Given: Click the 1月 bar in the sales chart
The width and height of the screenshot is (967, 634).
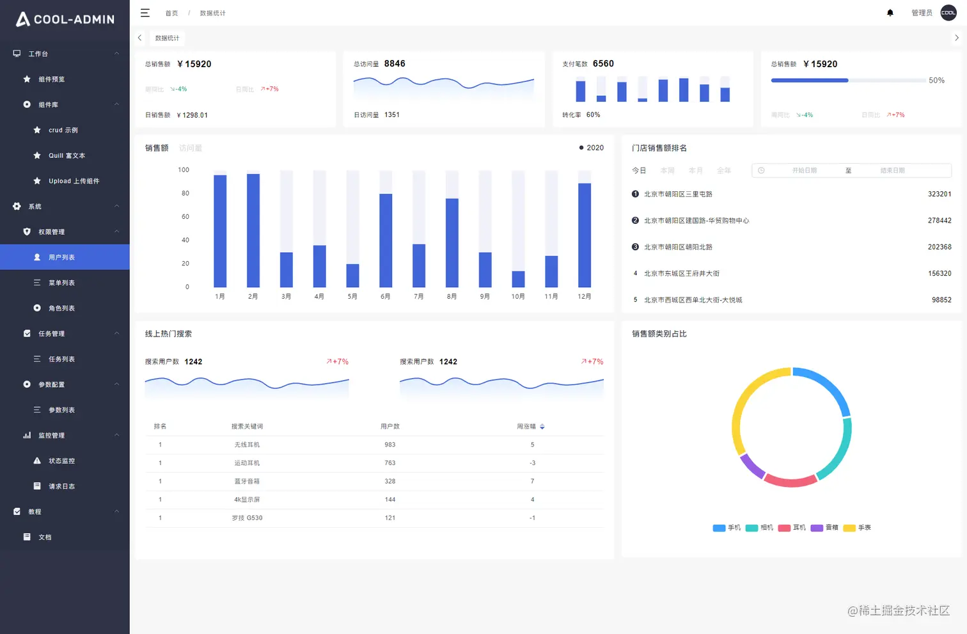Looking at the screenshot, I should (220, 231).
